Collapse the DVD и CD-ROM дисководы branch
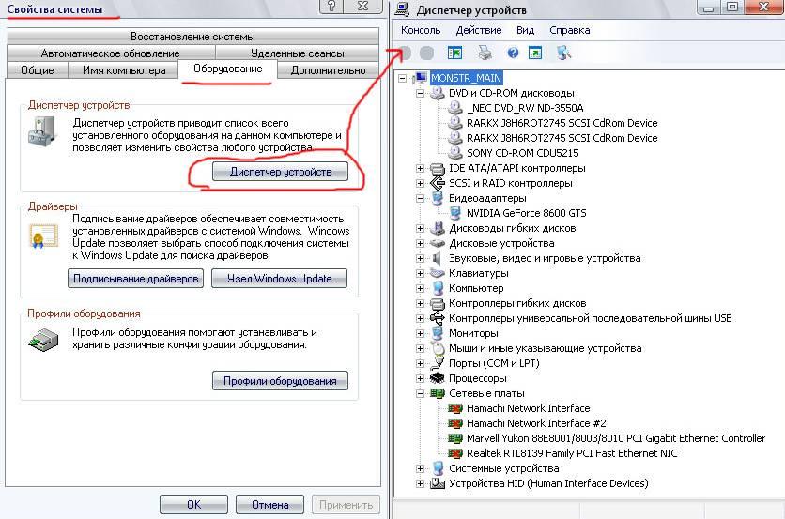Image resolution: width=785 pixels, height=519 pixels. click(420, 93)
